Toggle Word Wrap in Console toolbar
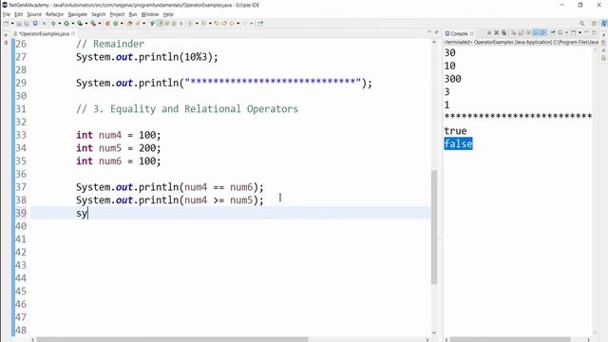Screen dimensions: 608x342 tap(528, 33)
